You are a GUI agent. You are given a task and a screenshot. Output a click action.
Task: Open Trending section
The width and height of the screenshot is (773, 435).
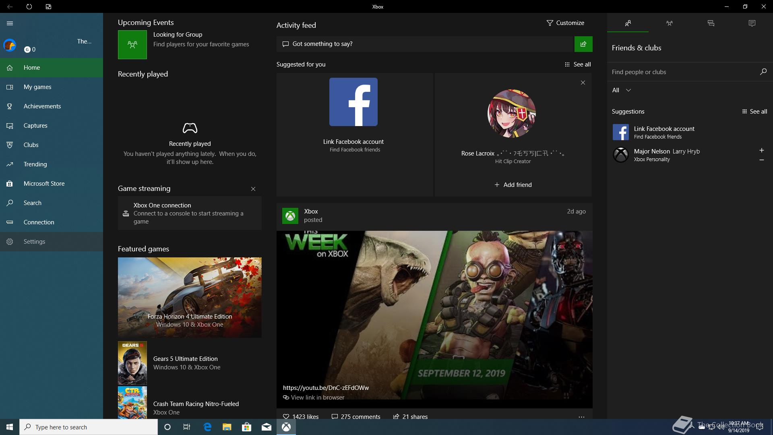[52, 164]
